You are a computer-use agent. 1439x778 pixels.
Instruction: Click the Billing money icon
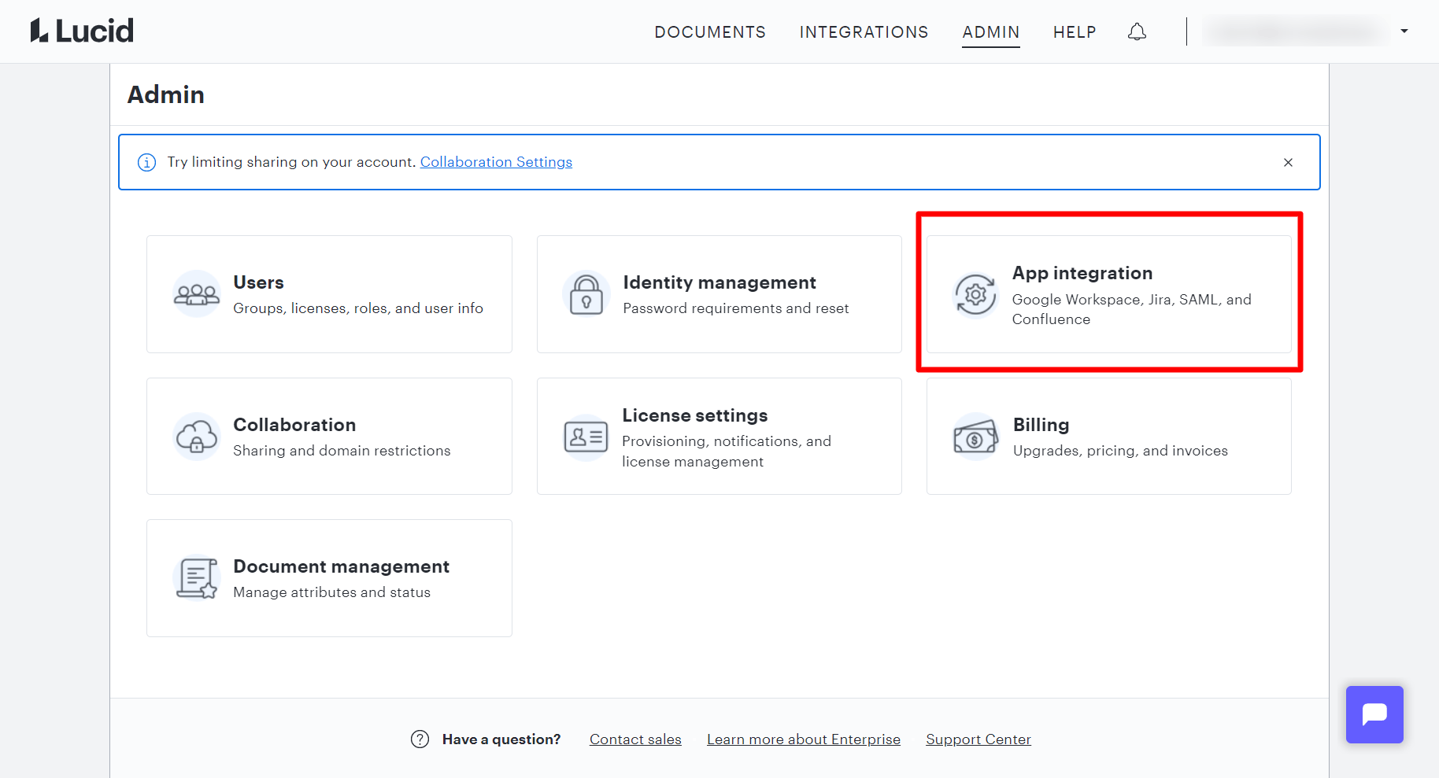976,437
